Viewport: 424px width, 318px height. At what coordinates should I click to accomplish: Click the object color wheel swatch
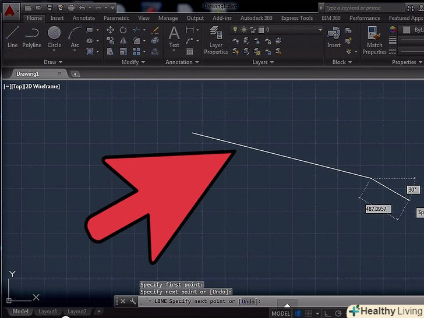(393, 30)
